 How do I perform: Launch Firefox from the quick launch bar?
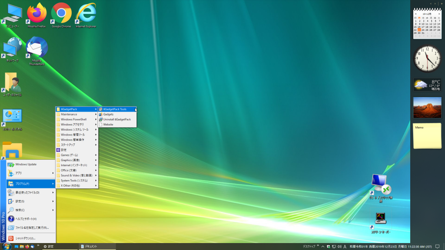[27, 247]
